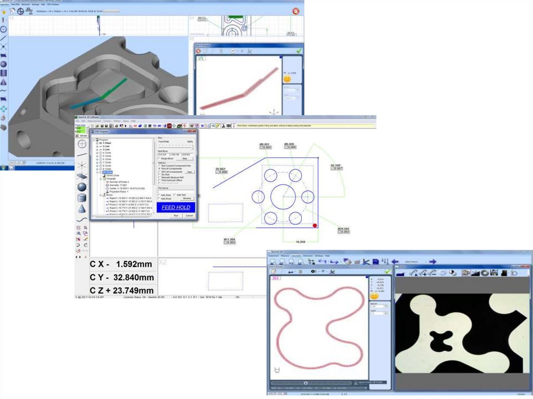Click the first magnifier icon in bottom window toolbar
The width and height of the screenshot is (533, 399).
273,261
